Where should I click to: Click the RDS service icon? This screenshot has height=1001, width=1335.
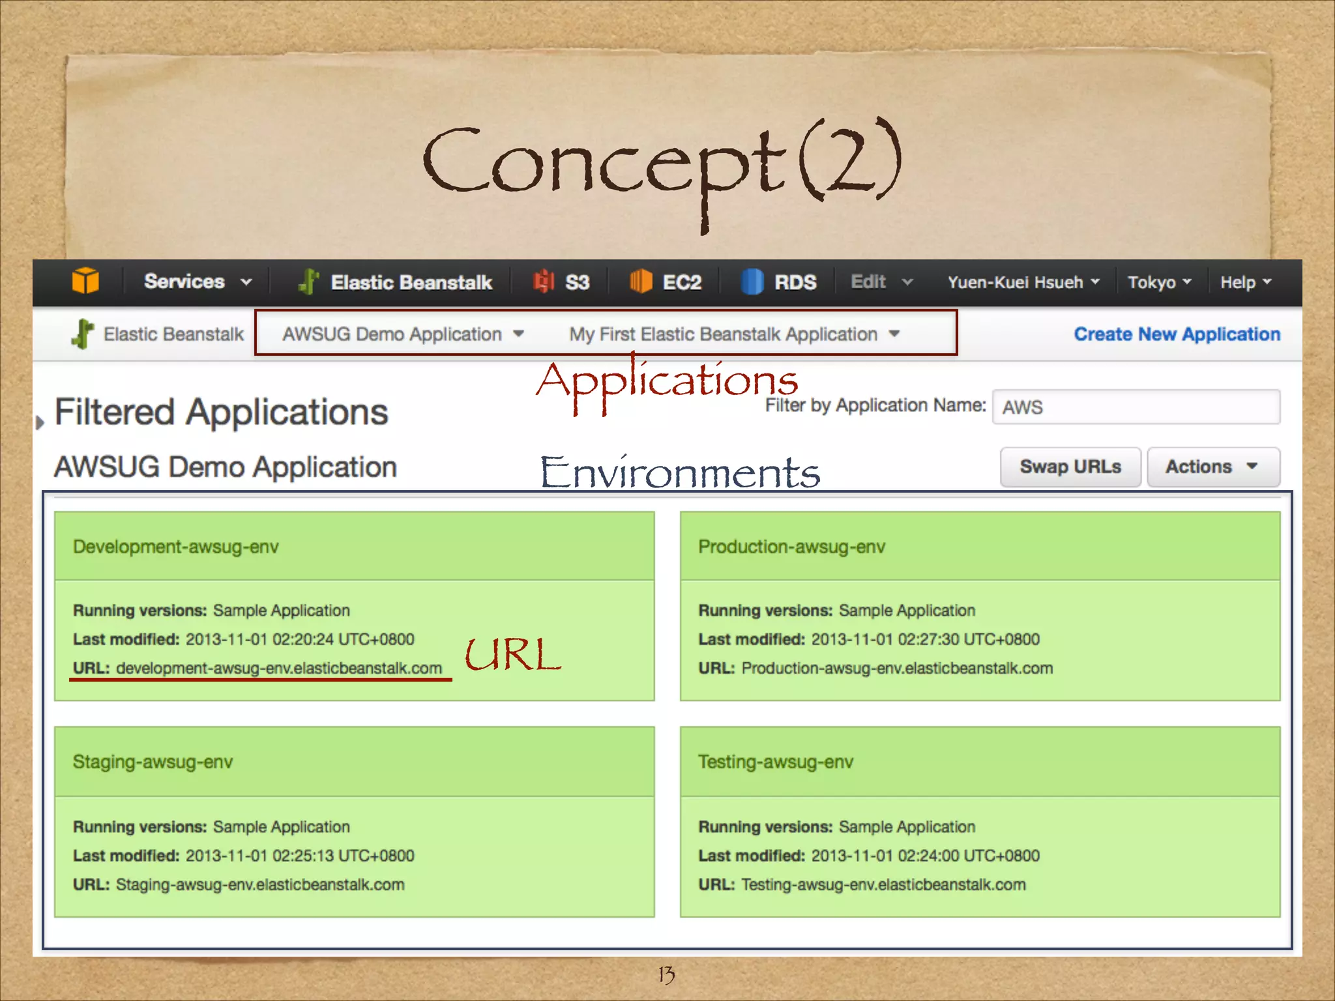pos(752,282)
